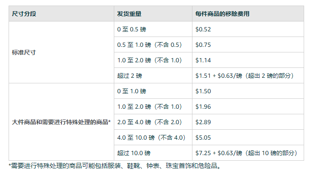Click 1.0 至 2.0 磅 cell beside $1.14
The image size is (314, 174).
(x=149, y=60)
